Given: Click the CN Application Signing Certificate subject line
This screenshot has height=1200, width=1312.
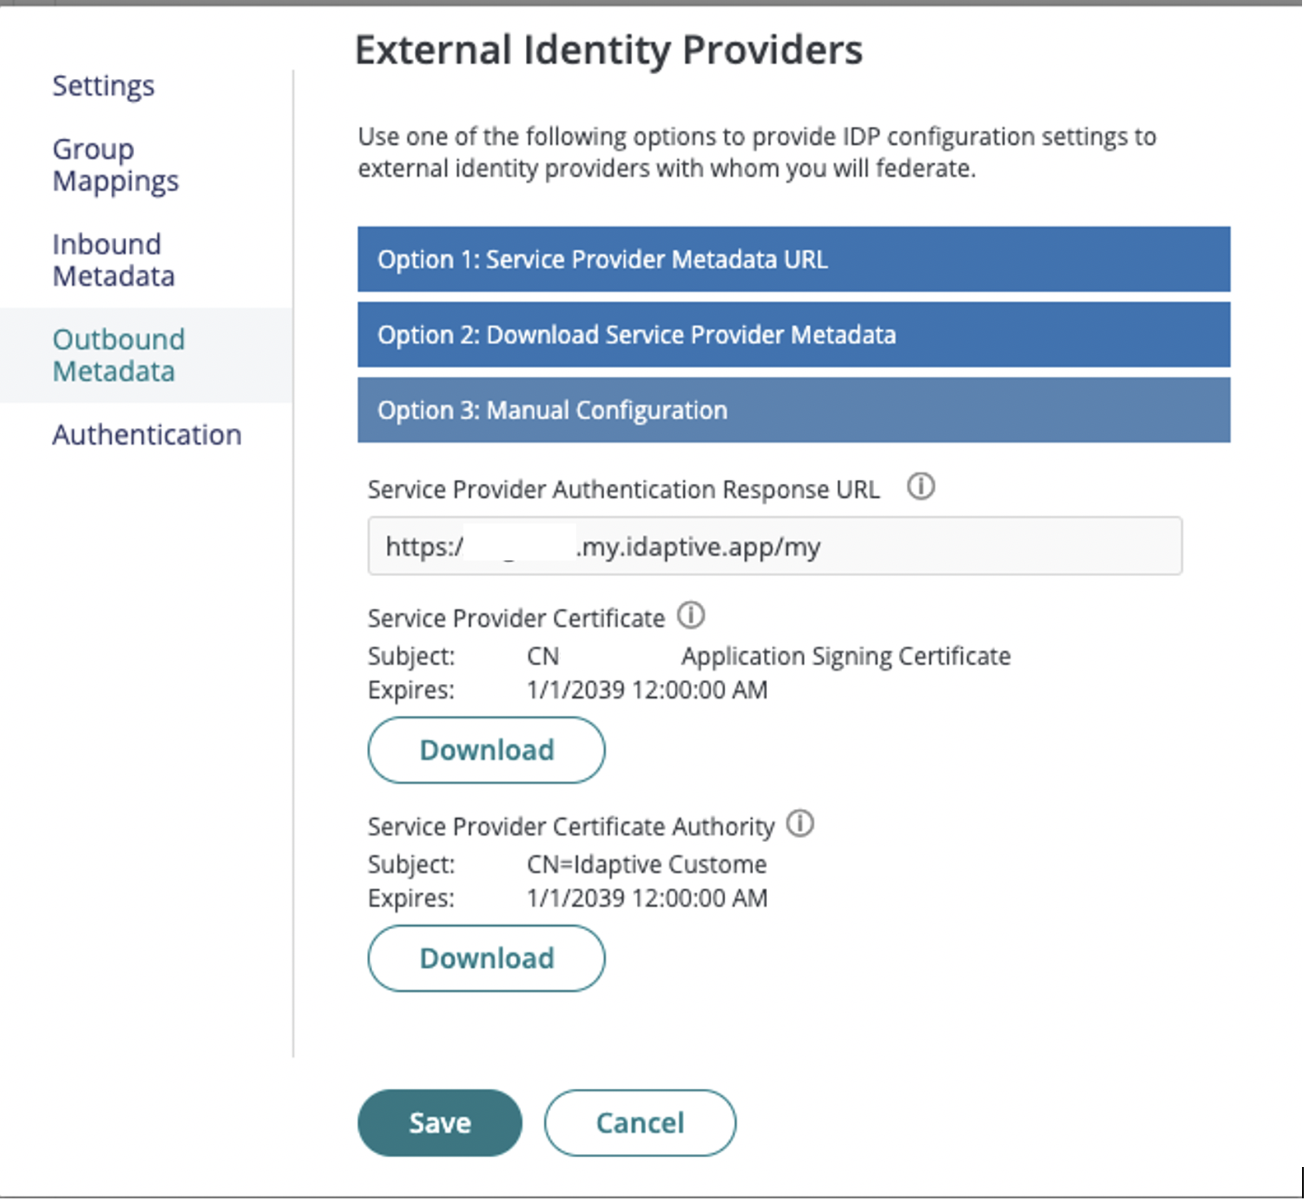Looking at the screenshot, I should [x=768, y=656].
